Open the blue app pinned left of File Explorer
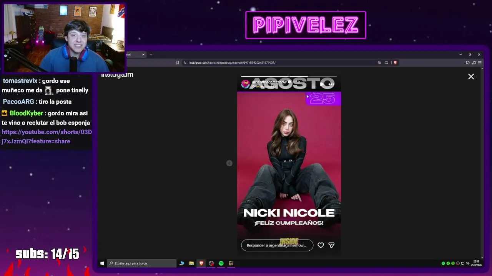This screenshot has height=276, width=492. [x=182, y=263]
